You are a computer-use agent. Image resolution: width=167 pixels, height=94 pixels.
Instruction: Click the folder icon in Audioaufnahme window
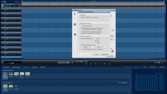(x=113, y=30)
